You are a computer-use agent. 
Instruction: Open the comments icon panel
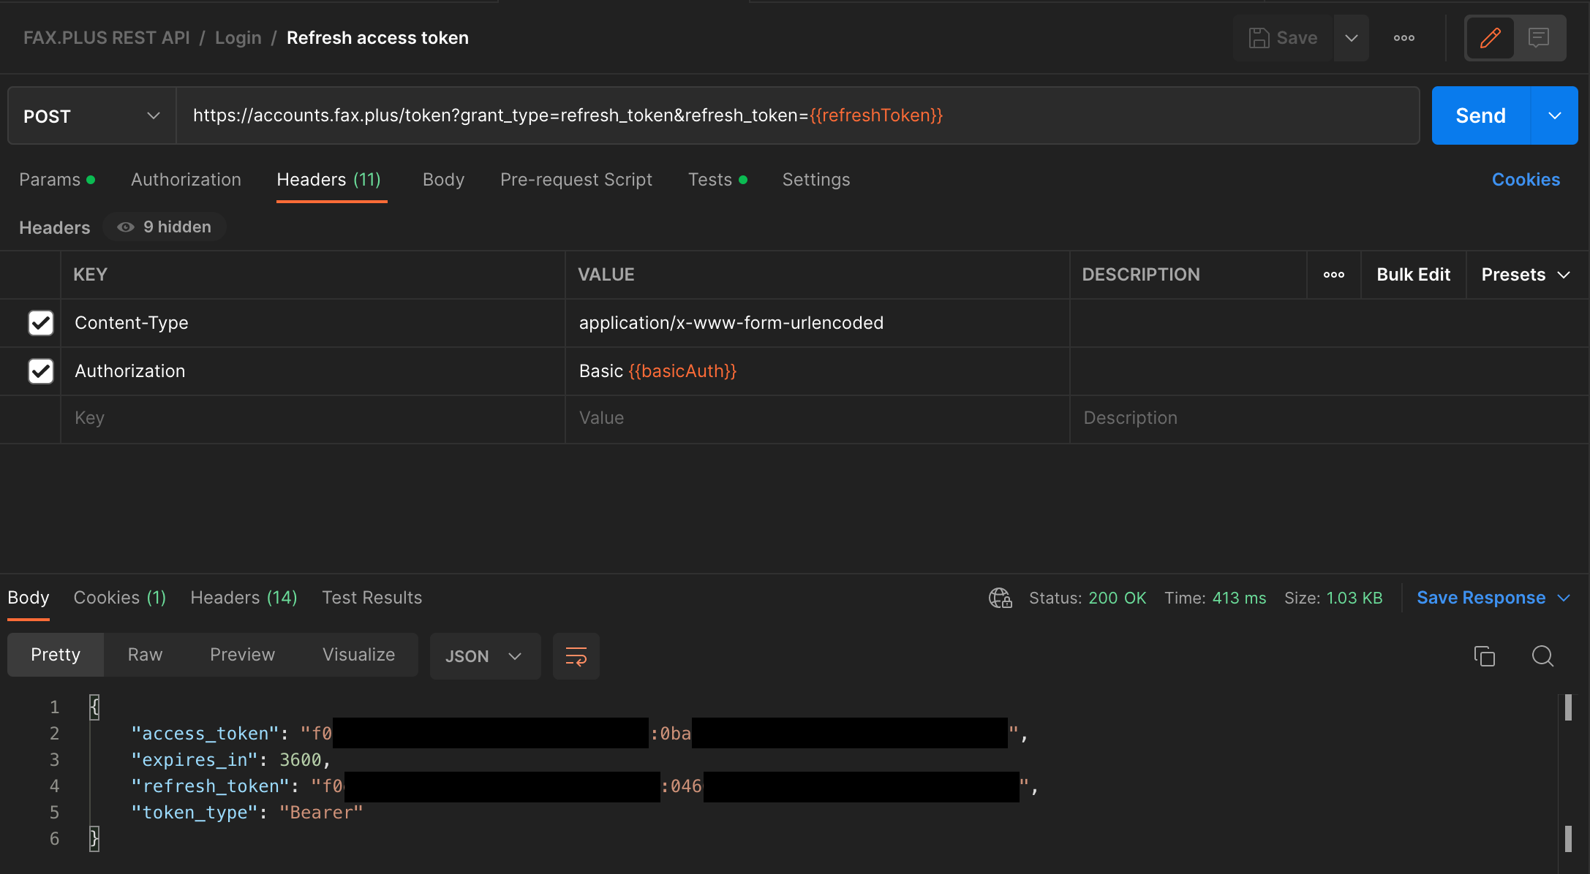click(x=1539, y=38)
